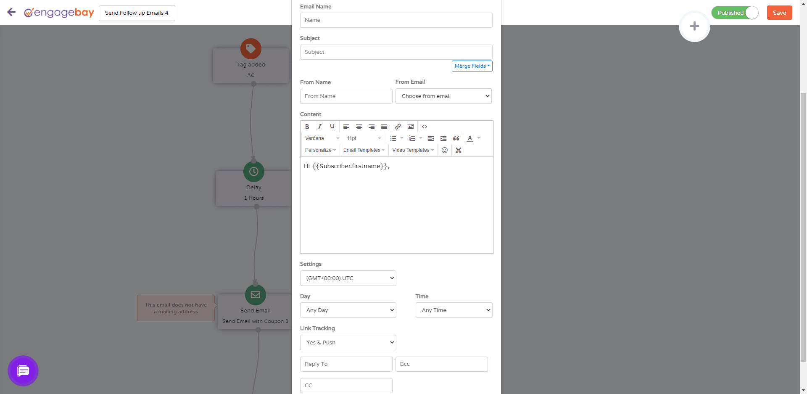The image size is (807, 394).
Task: Add a new node with the plus button
Action: click(x=694, y=26)
